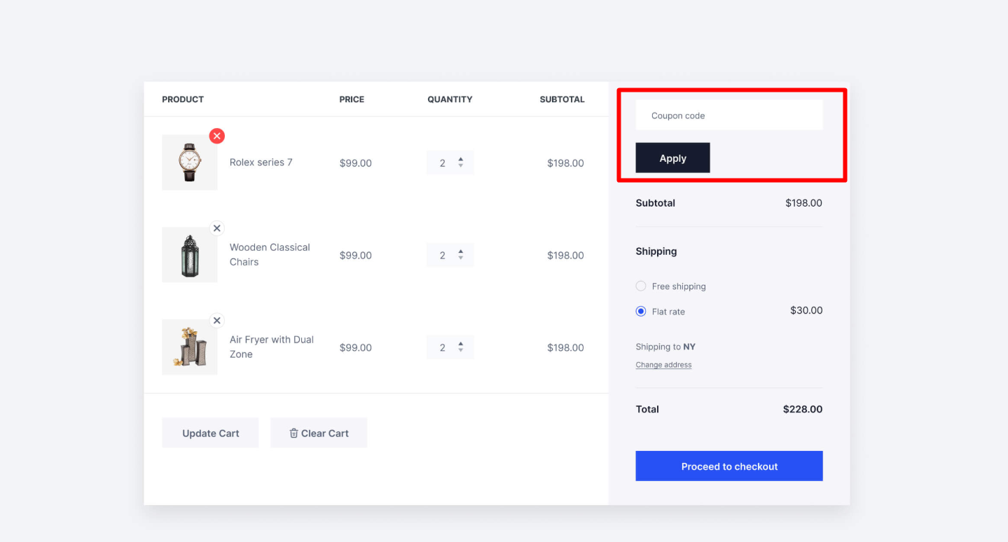This screenshot has height=542, width=1008.
Task: Select the Free shipping option
Action: [640, 286]
